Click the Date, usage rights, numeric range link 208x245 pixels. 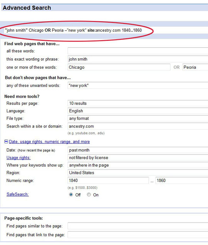(x=49, y=141)
